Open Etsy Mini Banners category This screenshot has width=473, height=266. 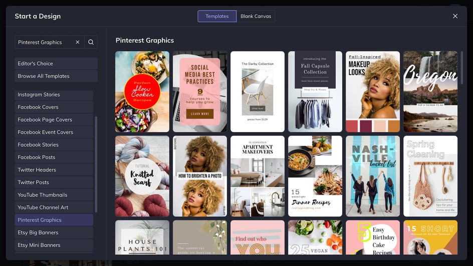[x=54, y=245]
